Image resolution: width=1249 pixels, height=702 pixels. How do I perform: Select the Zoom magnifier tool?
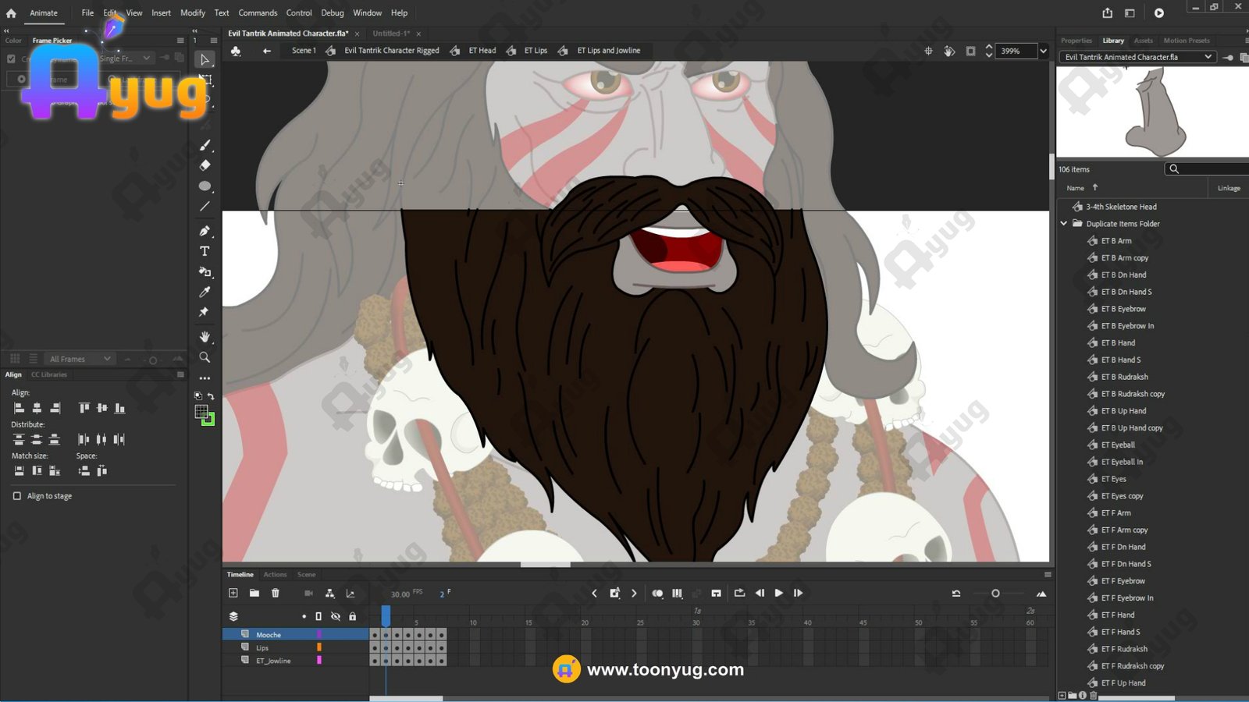[205, 357]
